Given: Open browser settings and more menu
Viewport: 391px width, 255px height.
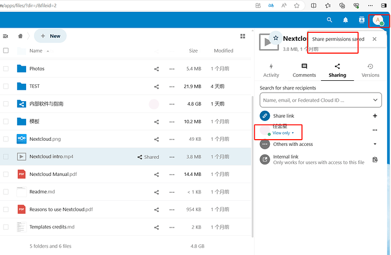Looking at the screenshot, I should pos(370,6).
